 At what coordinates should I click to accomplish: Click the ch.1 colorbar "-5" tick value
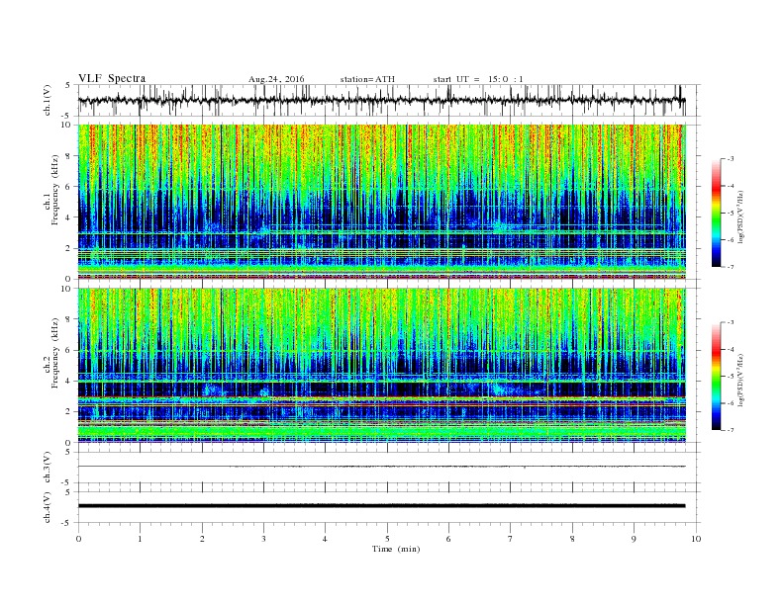[x=731, y=214]
